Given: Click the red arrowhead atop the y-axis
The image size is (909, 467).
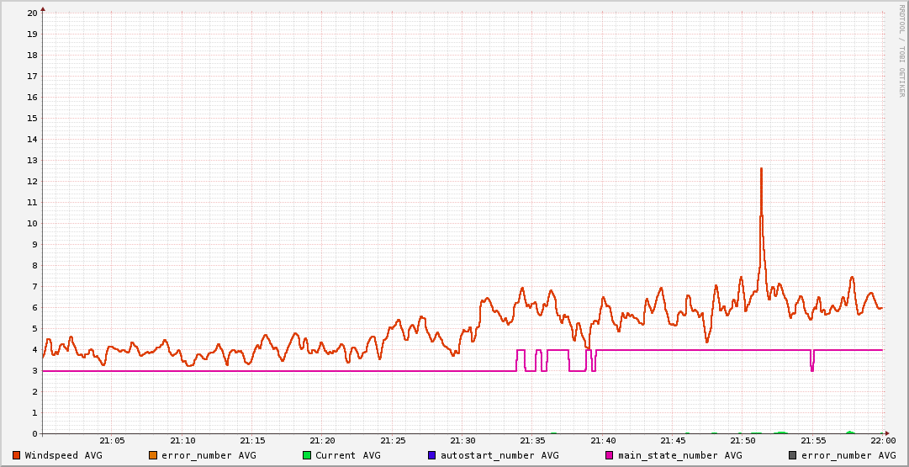Looking at the screenshot, I should [43, 8].
